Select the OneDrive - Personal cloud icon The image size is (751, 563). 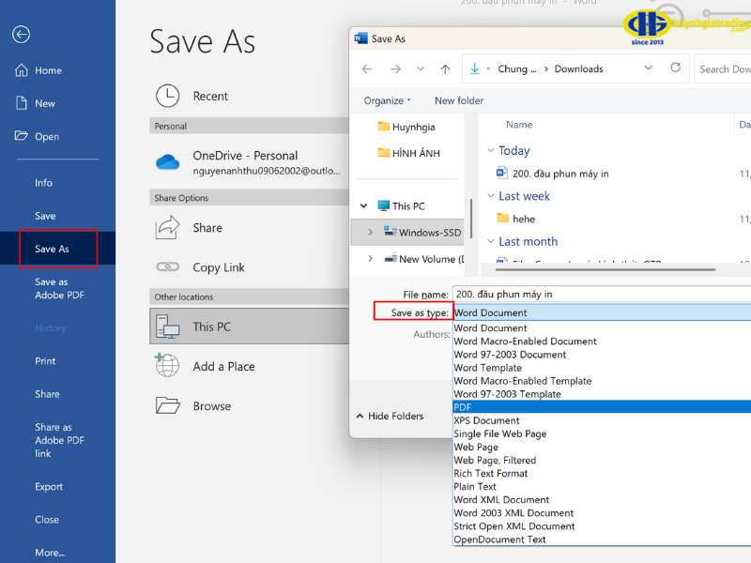(x=167, y=160)
